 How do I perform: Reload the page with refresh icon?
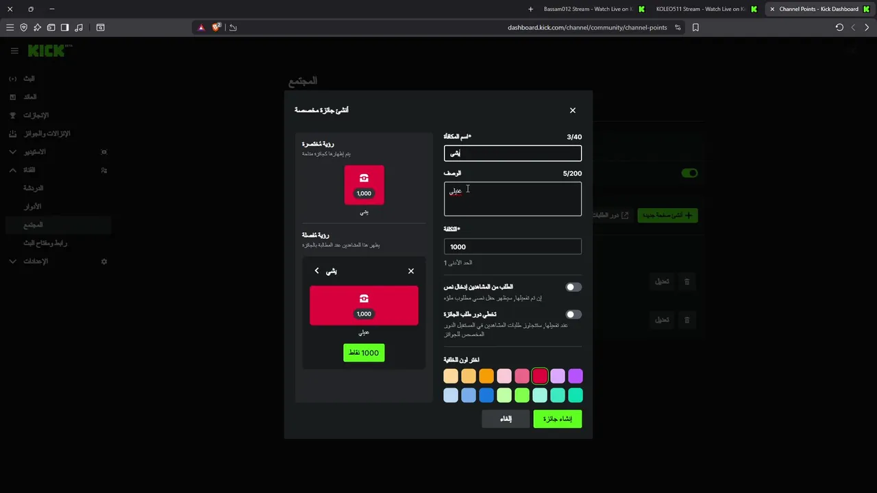coord(839,27)
